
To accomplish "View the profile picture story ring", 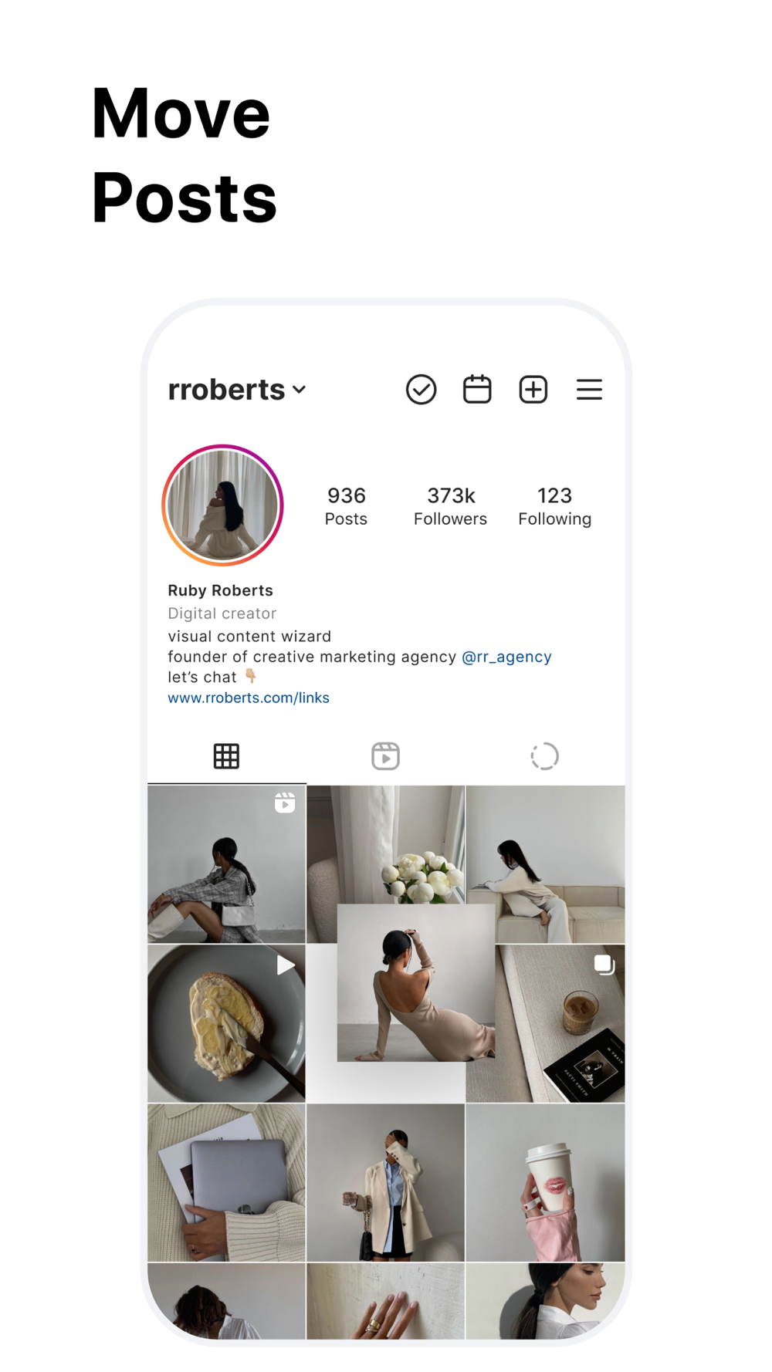I will pos(223,505).
